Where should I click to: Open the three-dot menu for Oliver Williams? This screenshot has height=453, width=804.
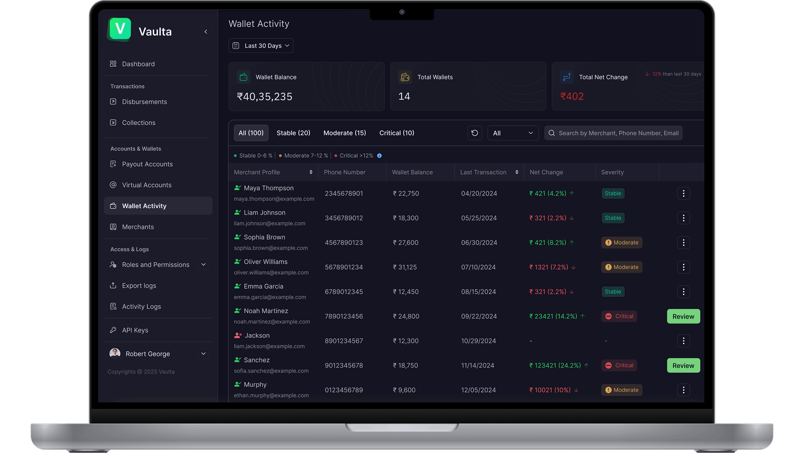click(x=683, y=267)
